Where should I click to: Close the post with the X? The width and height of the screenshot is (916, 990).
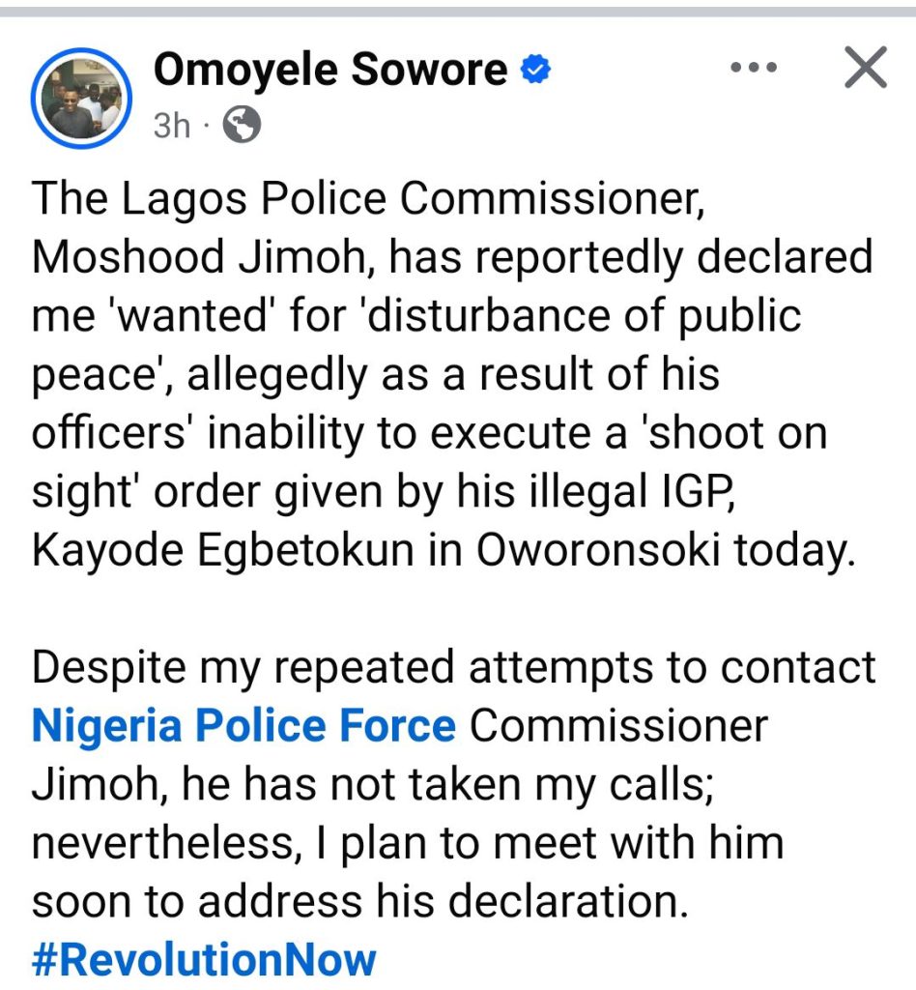pyautogui.click(x=865, y=69)
